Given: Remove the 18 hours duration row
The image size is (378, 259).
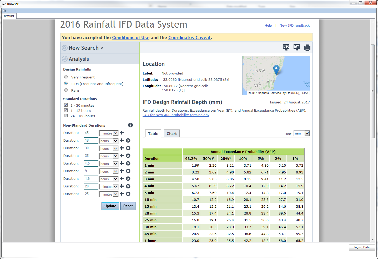Looking at the screenshot, I should coord(128,141).
